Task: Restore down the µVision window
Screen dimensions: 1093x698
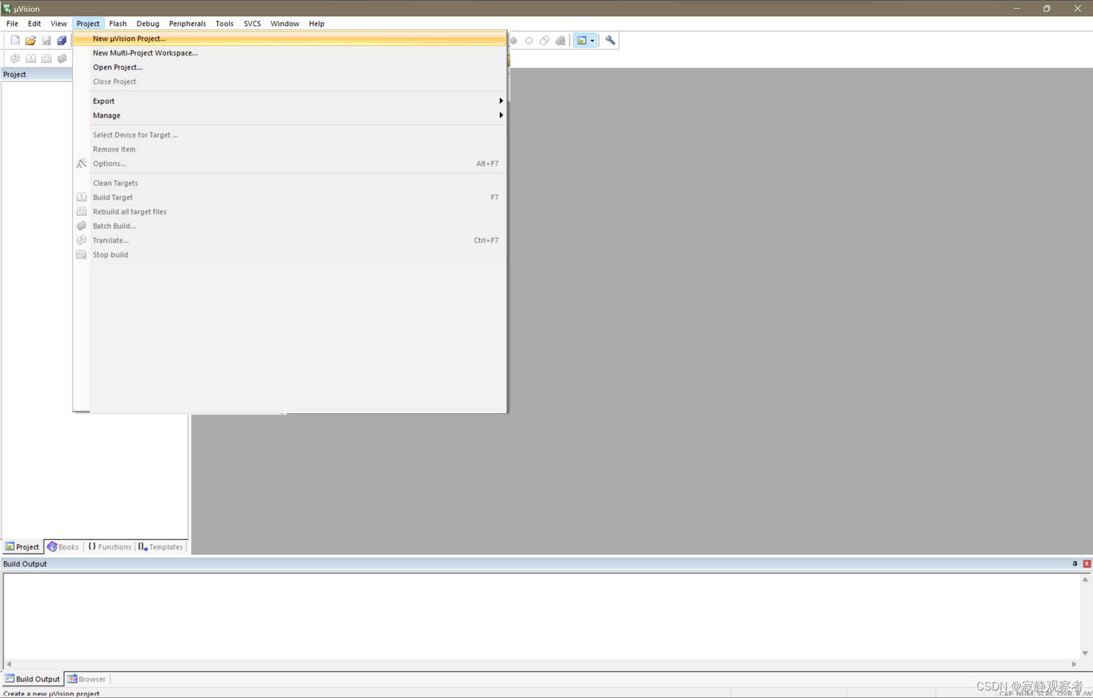Action: click(1047, 9)
